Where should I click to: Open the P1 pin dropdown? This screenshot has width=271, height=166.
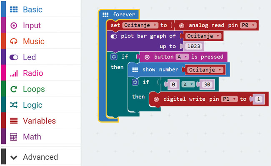click(x=229, y=99)
